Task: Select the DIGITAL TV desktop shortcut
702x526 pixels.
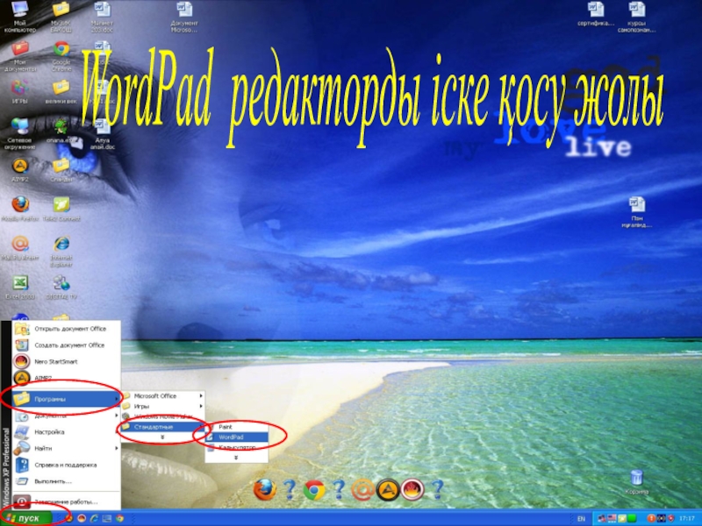Action: [61, 288]
